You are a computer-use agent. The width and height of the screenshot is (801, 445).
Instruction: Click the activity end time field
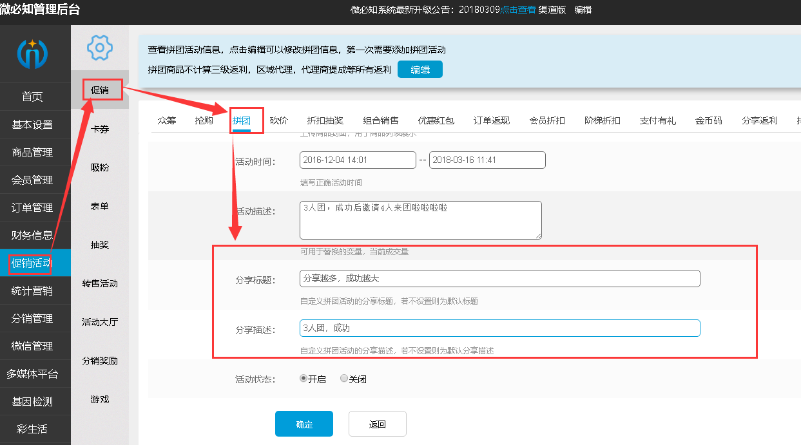[487, 160]
